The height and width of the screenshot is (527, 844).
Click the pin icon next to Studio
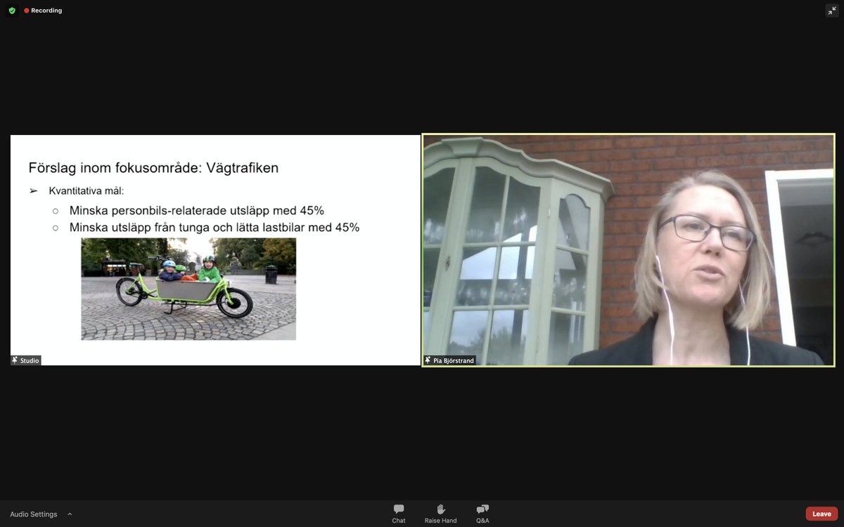(x=15, y=360)
